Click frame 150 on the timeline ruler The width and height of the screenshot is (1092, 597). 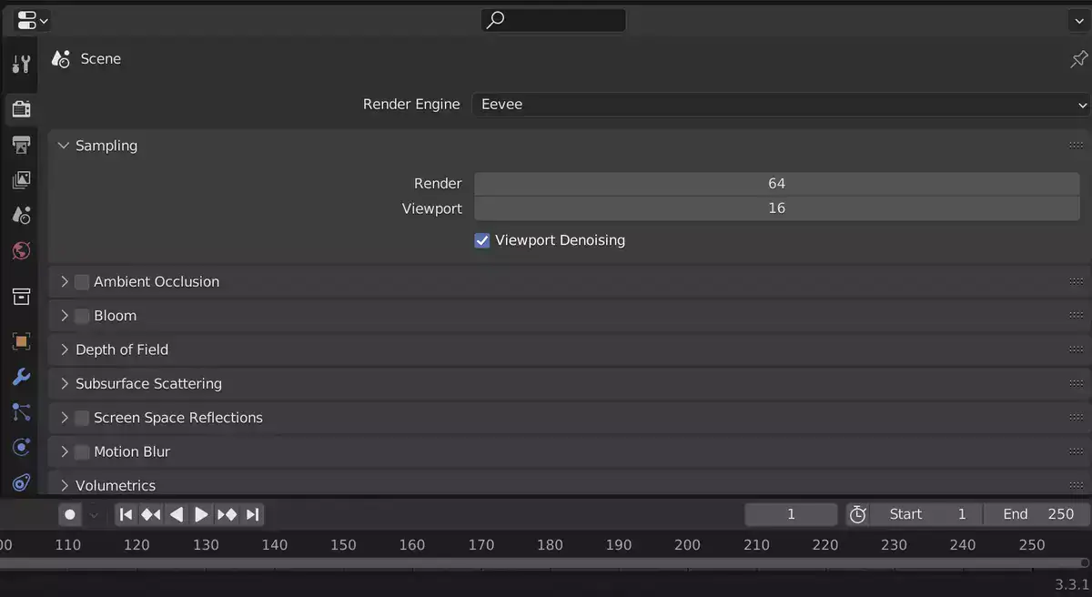pos(343,545)
